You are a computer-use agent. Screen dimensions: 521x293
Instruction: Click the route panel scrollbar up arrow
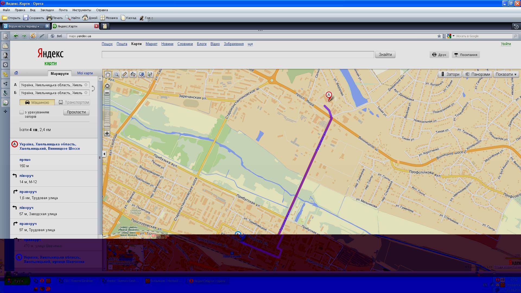tap(100, 78)
